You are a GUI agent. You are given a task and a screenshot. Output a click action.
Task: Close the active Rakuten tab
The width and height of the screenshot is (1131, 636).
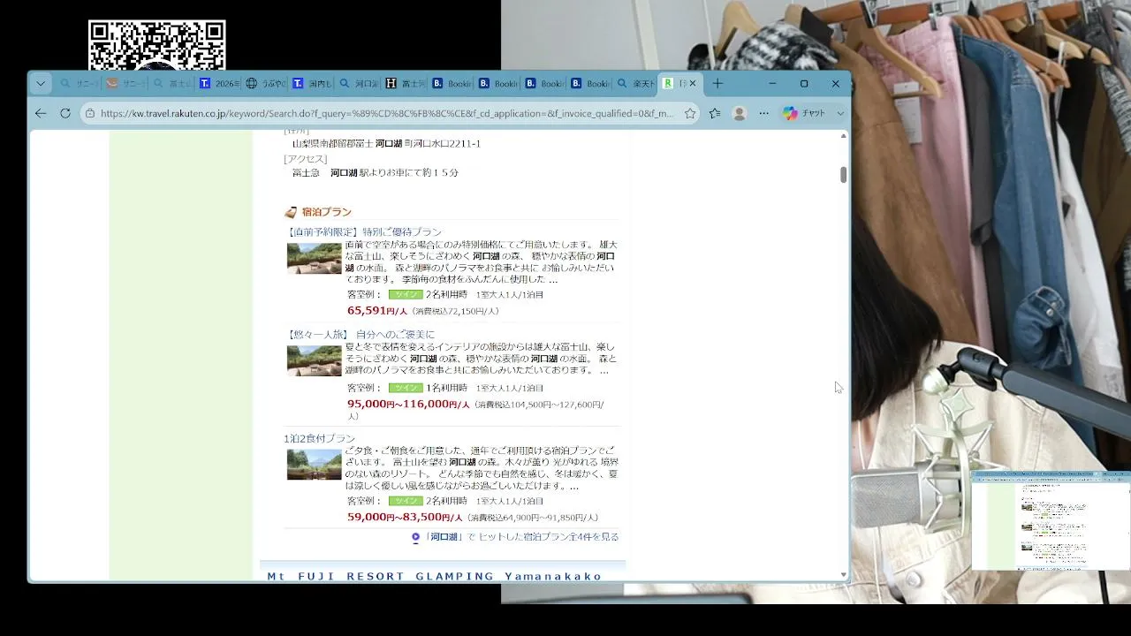pyautogui.click(x=693, y=84)
